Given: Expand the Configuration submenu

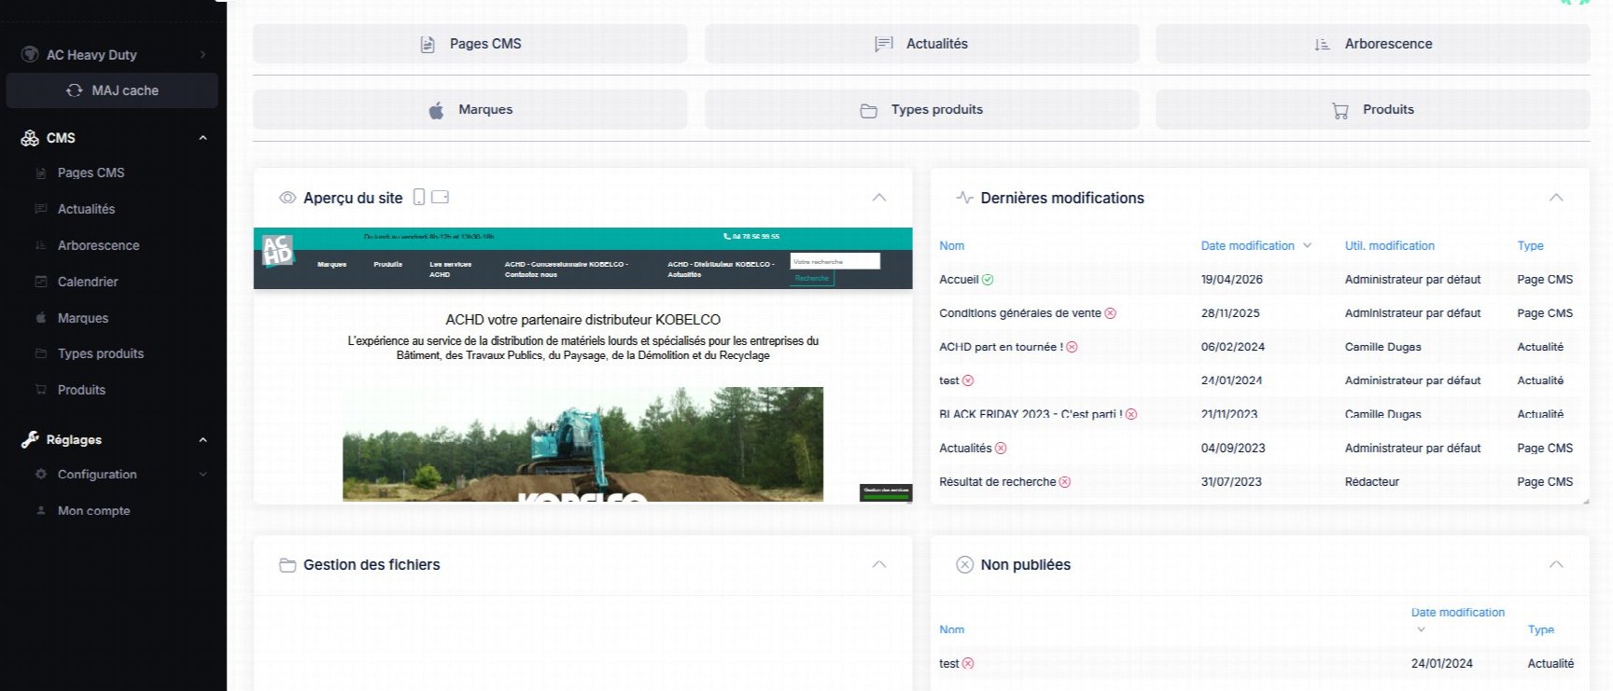Looking at the screenshot, I should click(203, 475).
